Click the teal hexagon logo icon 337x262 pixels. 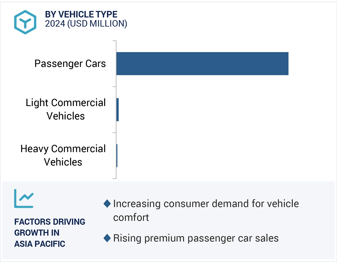[x=25, y=22]
